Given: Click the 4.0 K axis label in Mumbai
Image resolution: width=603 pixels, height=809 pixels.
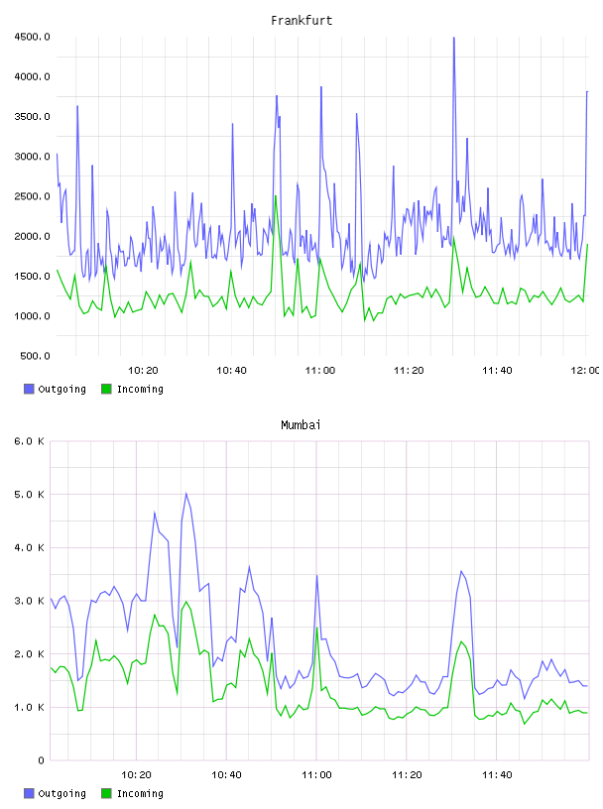Looking at the screenshot, I should coord(30,548).
